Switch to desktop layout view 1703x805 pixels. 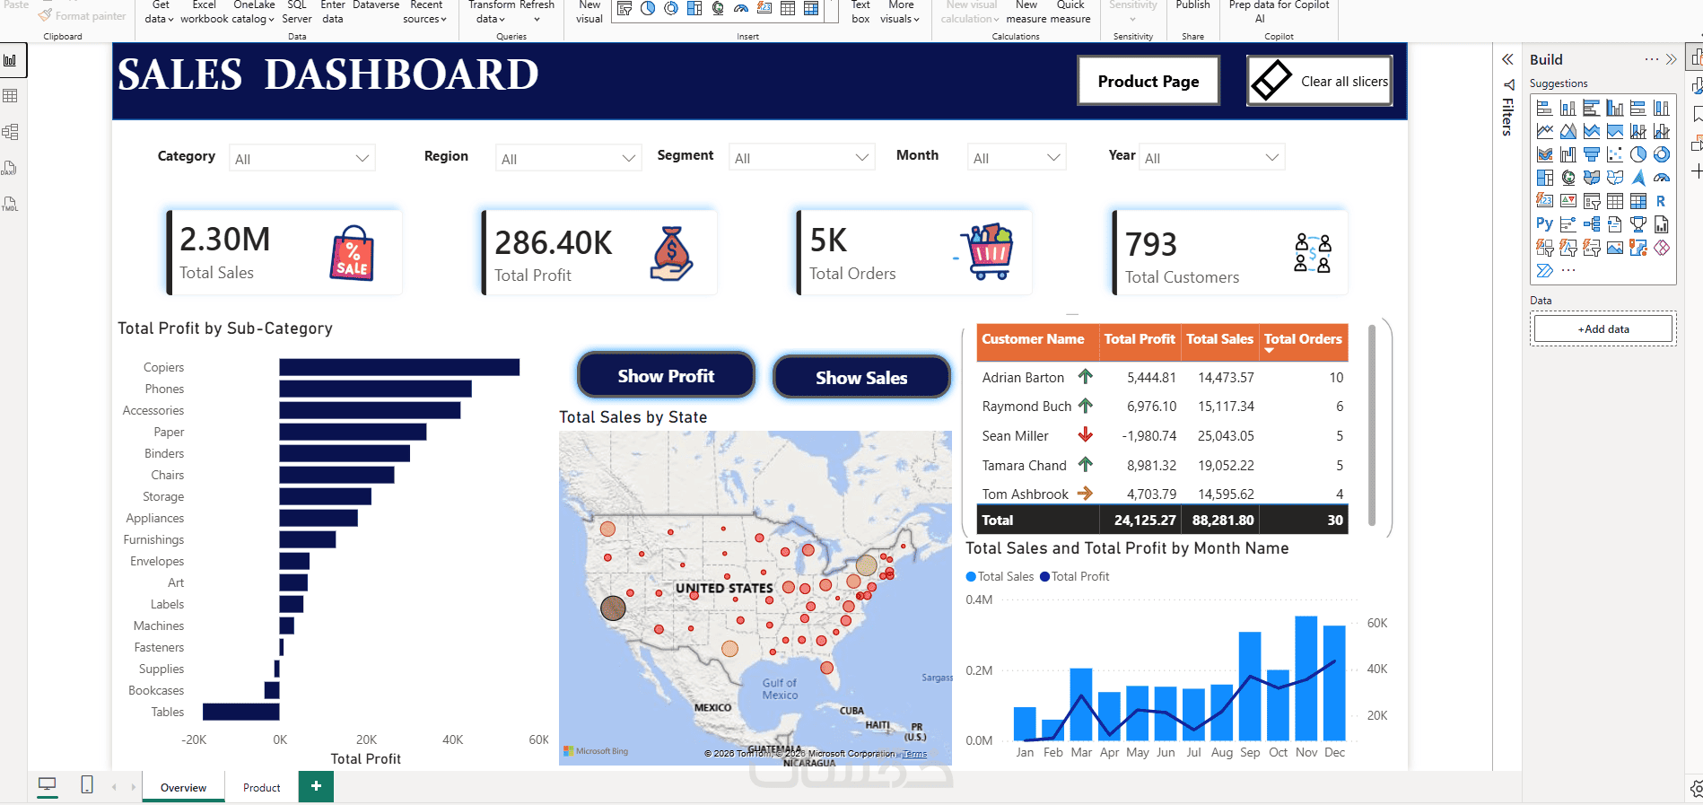47,786
